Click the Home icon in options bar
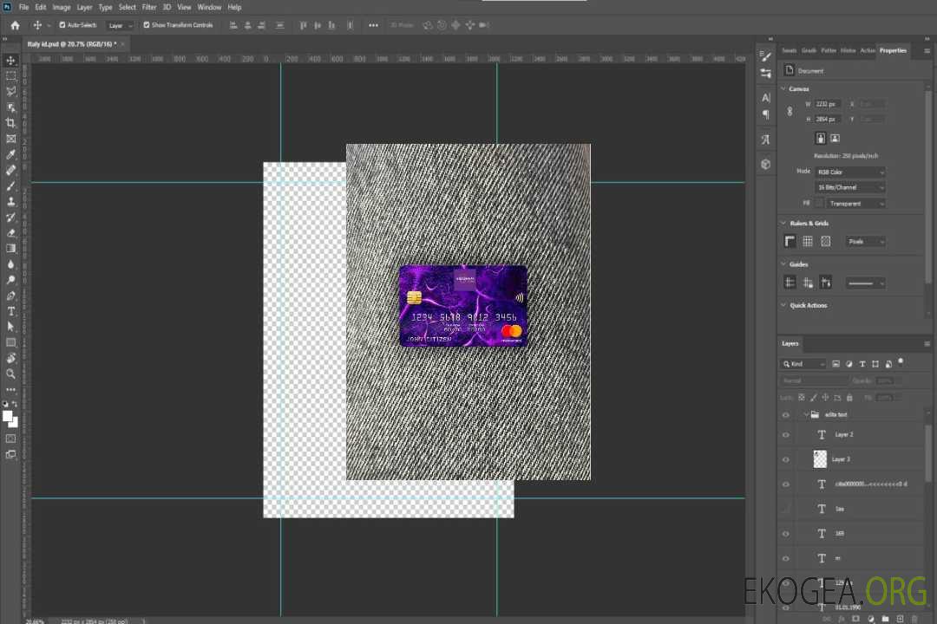This screenshot has height=624, width=937. pos(15,25)
